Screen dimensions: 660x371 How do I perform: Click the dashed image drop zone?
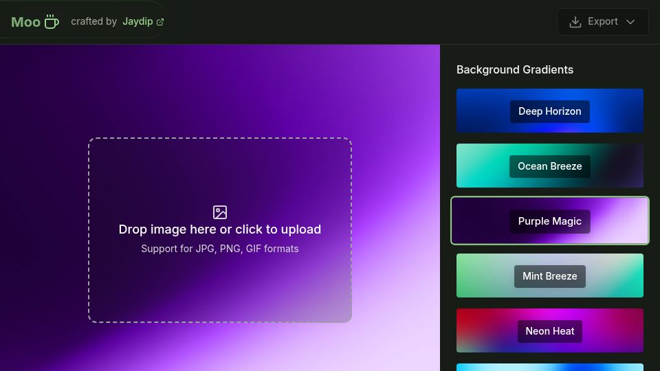click(220, 230)
